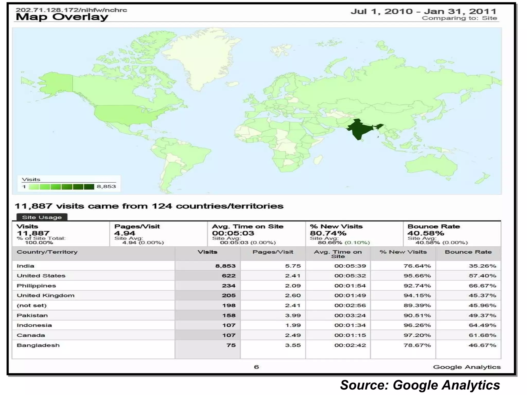Click Bangladesh visits value 75
Screen dimensions: 527x395
231,345
